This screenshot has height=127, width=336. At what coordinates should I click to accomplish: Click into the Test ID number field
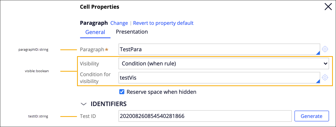(x=205, y=116)
